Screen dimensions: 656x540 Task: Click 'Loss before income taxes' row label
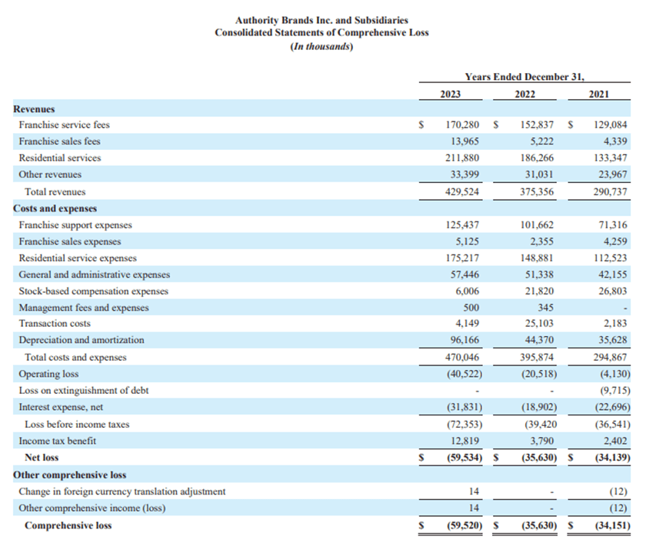pyautogui.click(x=77, y=425)
